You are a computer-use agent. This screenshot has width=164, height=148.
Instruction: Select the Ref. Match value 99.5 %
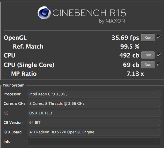click(130, 46)
